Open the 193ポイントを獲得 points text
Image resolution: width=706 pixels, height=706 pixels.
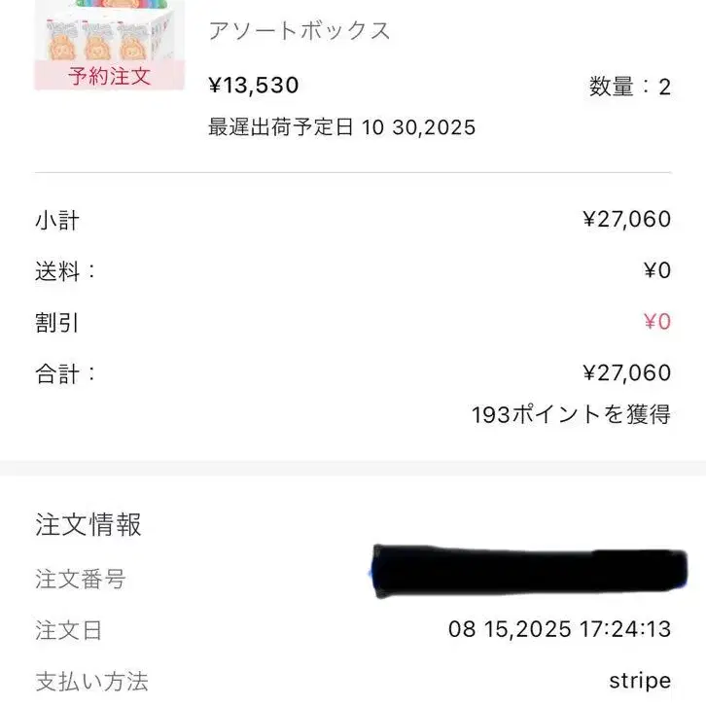[x=571, y=415]
